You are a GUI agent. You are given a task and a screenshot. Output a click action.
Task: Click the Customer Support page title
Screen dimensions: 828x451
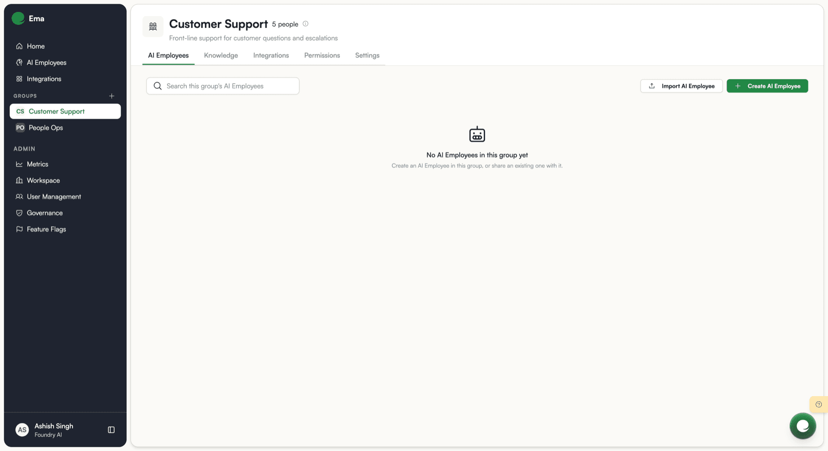point(218,24)
